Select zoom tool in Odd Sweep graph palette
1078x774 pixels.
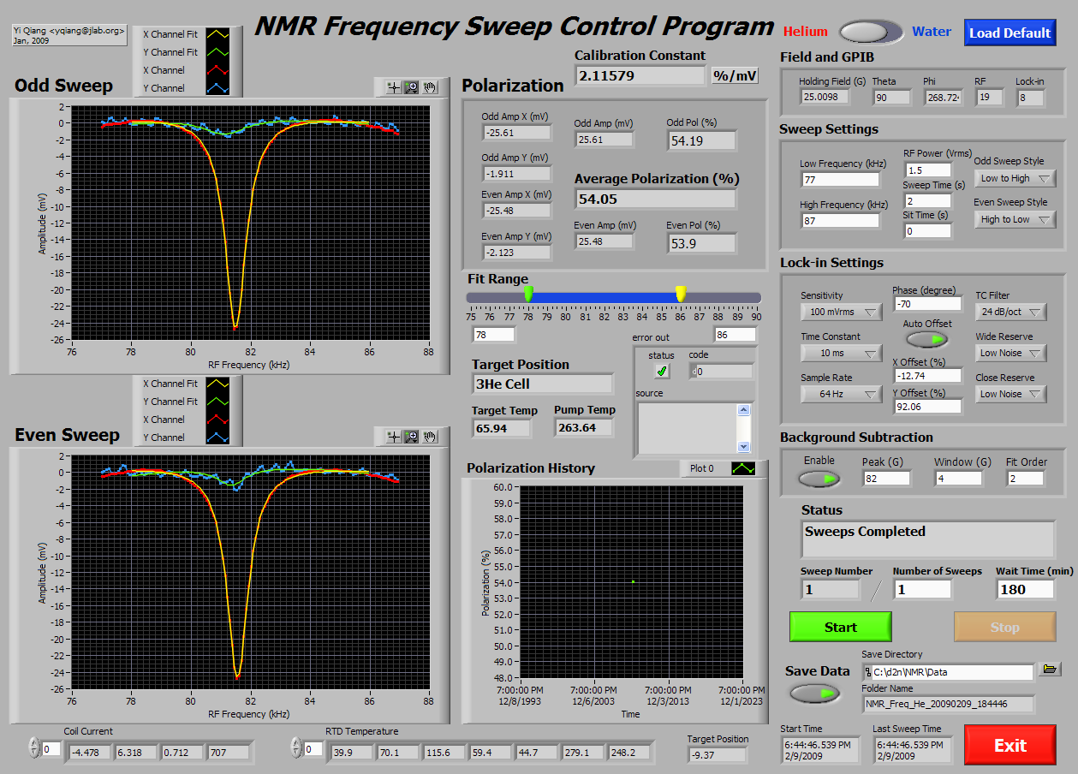[411, 86]
